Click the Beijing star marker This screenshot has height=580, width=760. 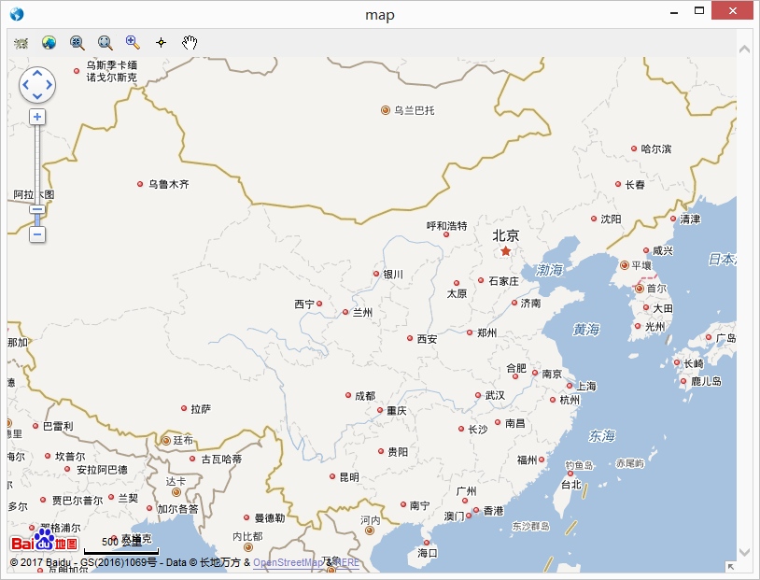click(505, 251)
